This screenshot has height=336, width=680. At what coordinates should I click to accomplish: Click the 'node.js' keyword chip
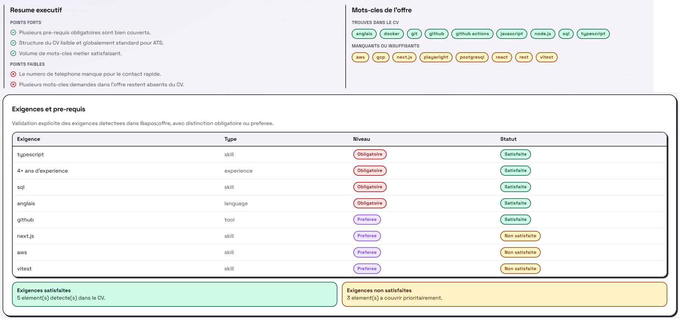coord(543,34)
